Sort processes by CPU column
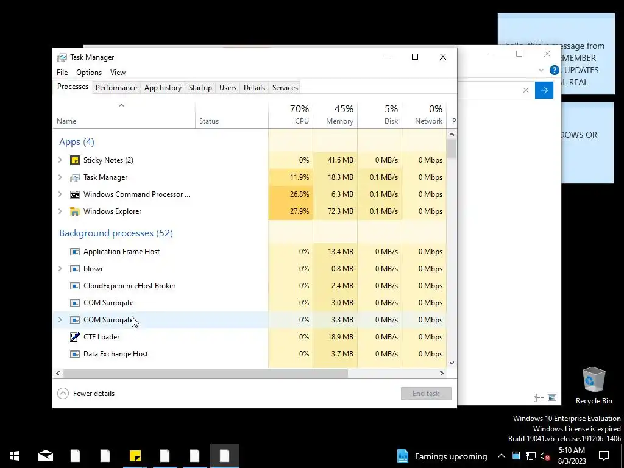 coord(291,115)
